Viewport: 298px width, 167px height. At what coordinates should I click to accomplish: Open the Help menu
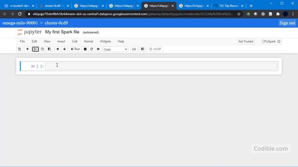(121, 41)
